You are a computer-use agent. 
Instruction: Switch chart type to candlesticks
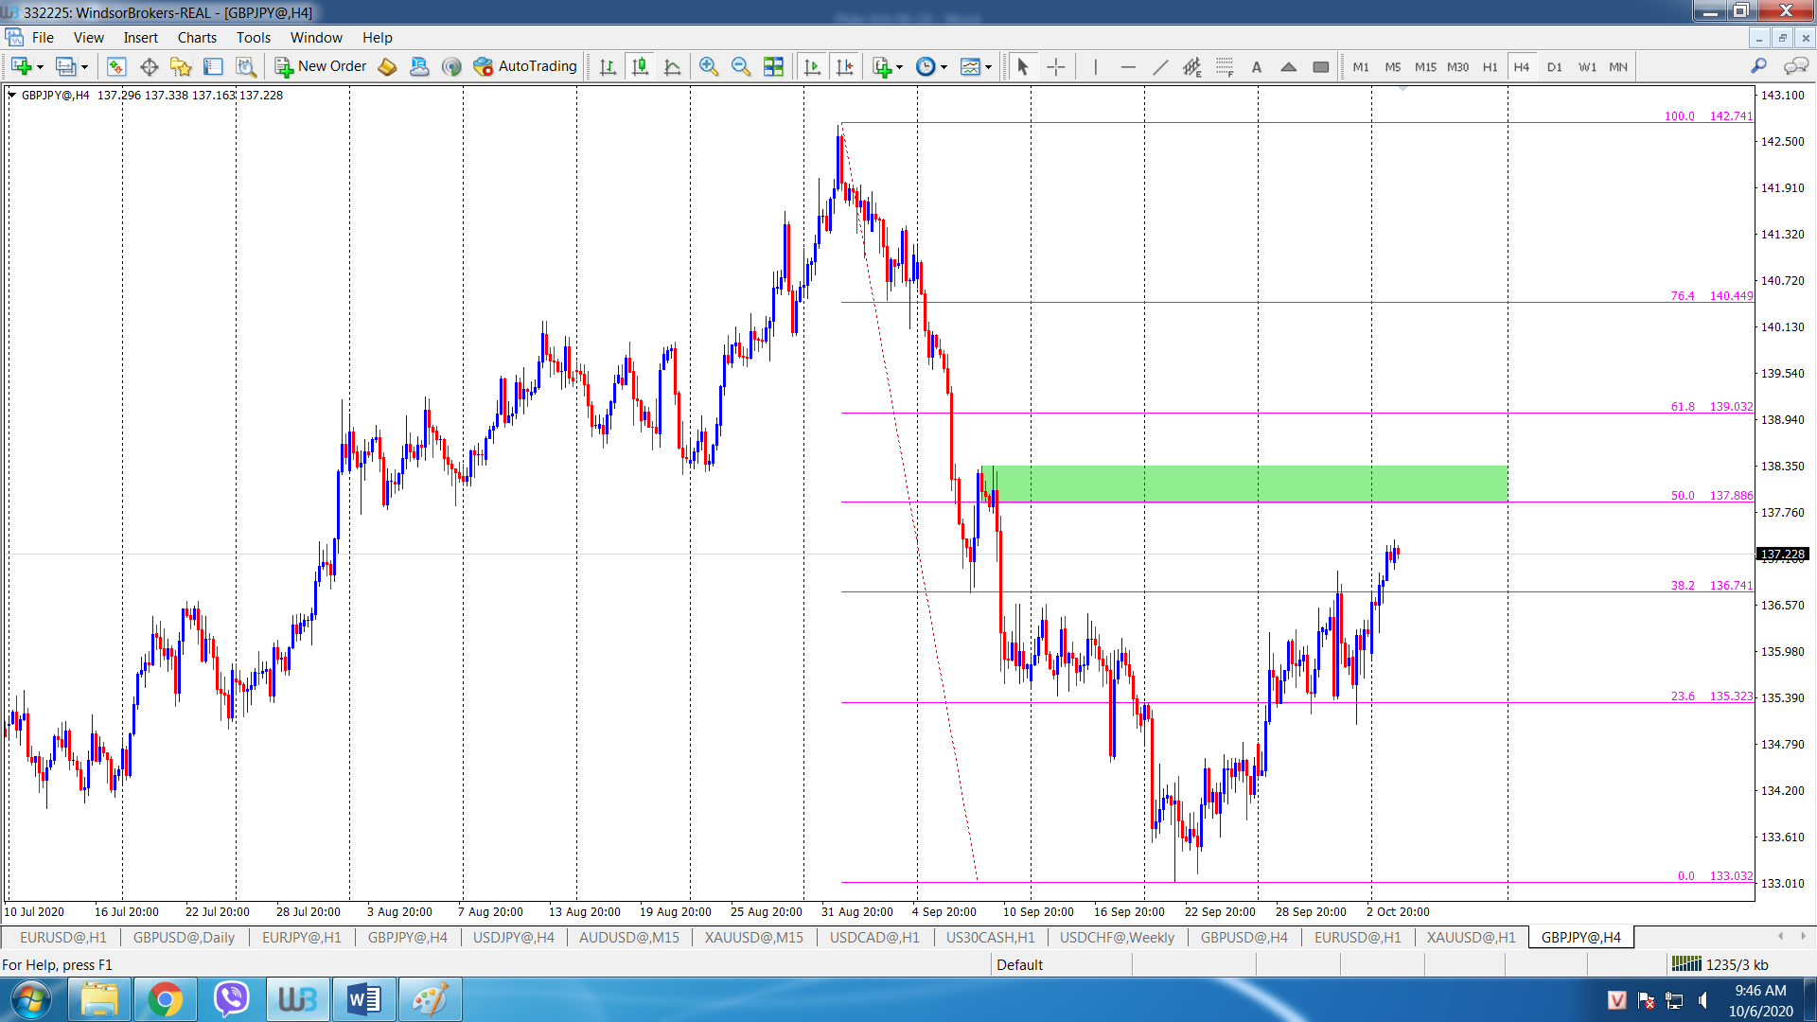click(640, 66)
